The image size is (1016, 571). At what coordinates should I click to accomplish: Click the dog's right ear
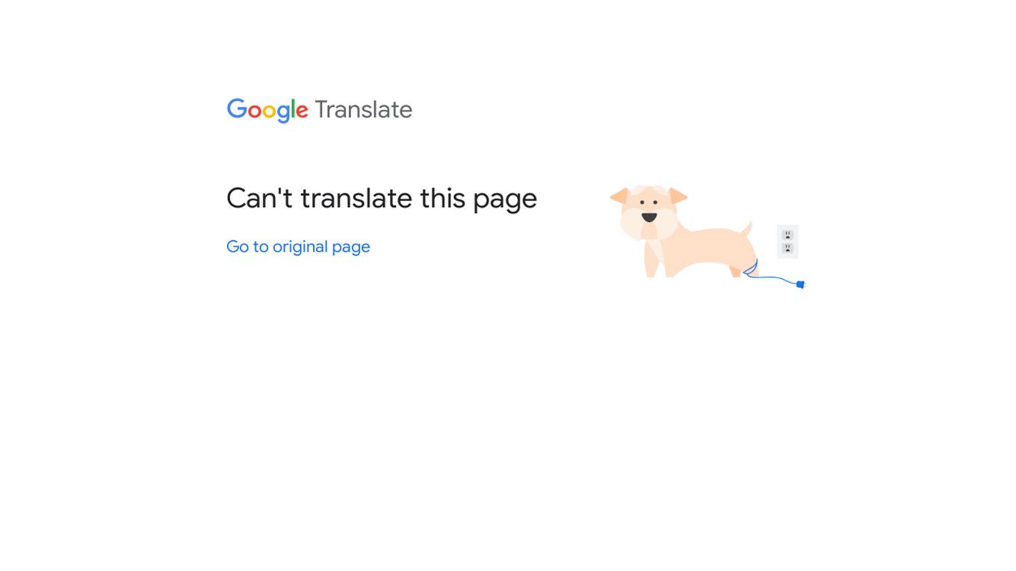(678, 196)
